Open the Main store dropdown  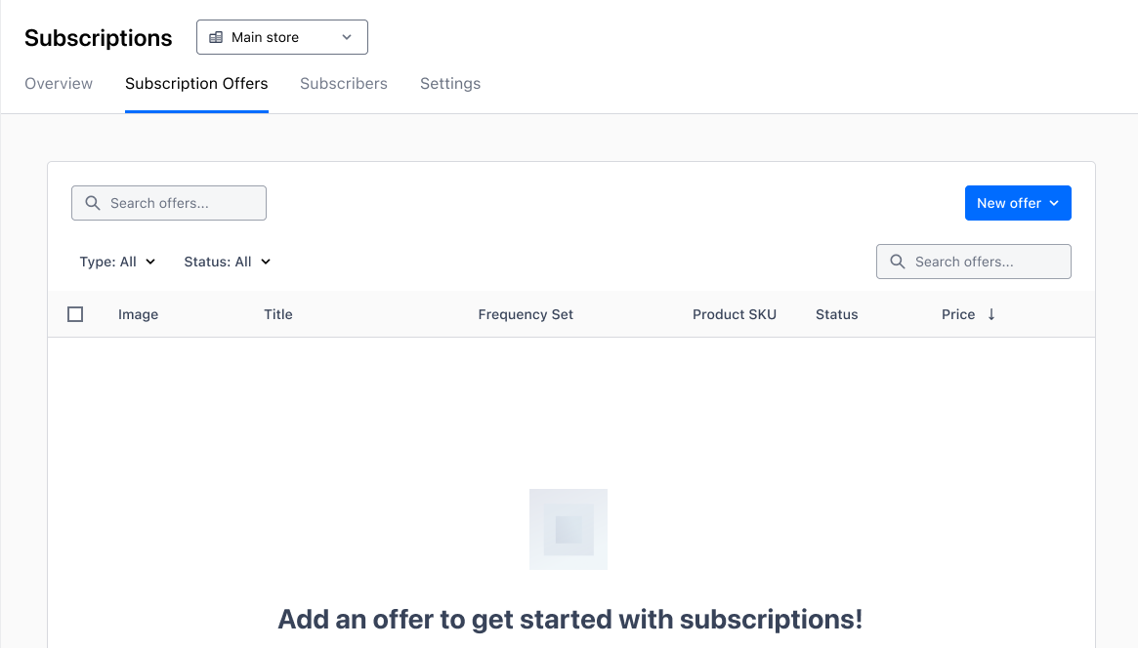(x=282, y=37)
